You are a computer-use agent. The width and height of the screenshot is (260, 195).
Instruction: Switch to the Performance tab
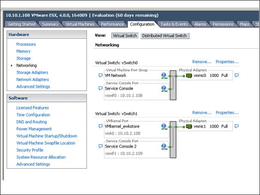click(113, 24)
